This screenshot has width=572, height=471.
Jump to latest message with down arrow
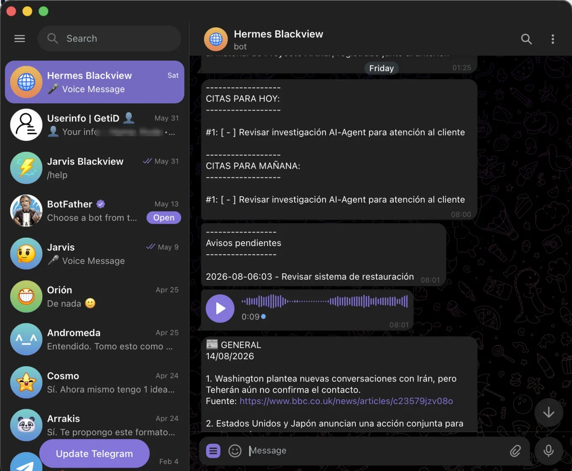click(548, 413)
